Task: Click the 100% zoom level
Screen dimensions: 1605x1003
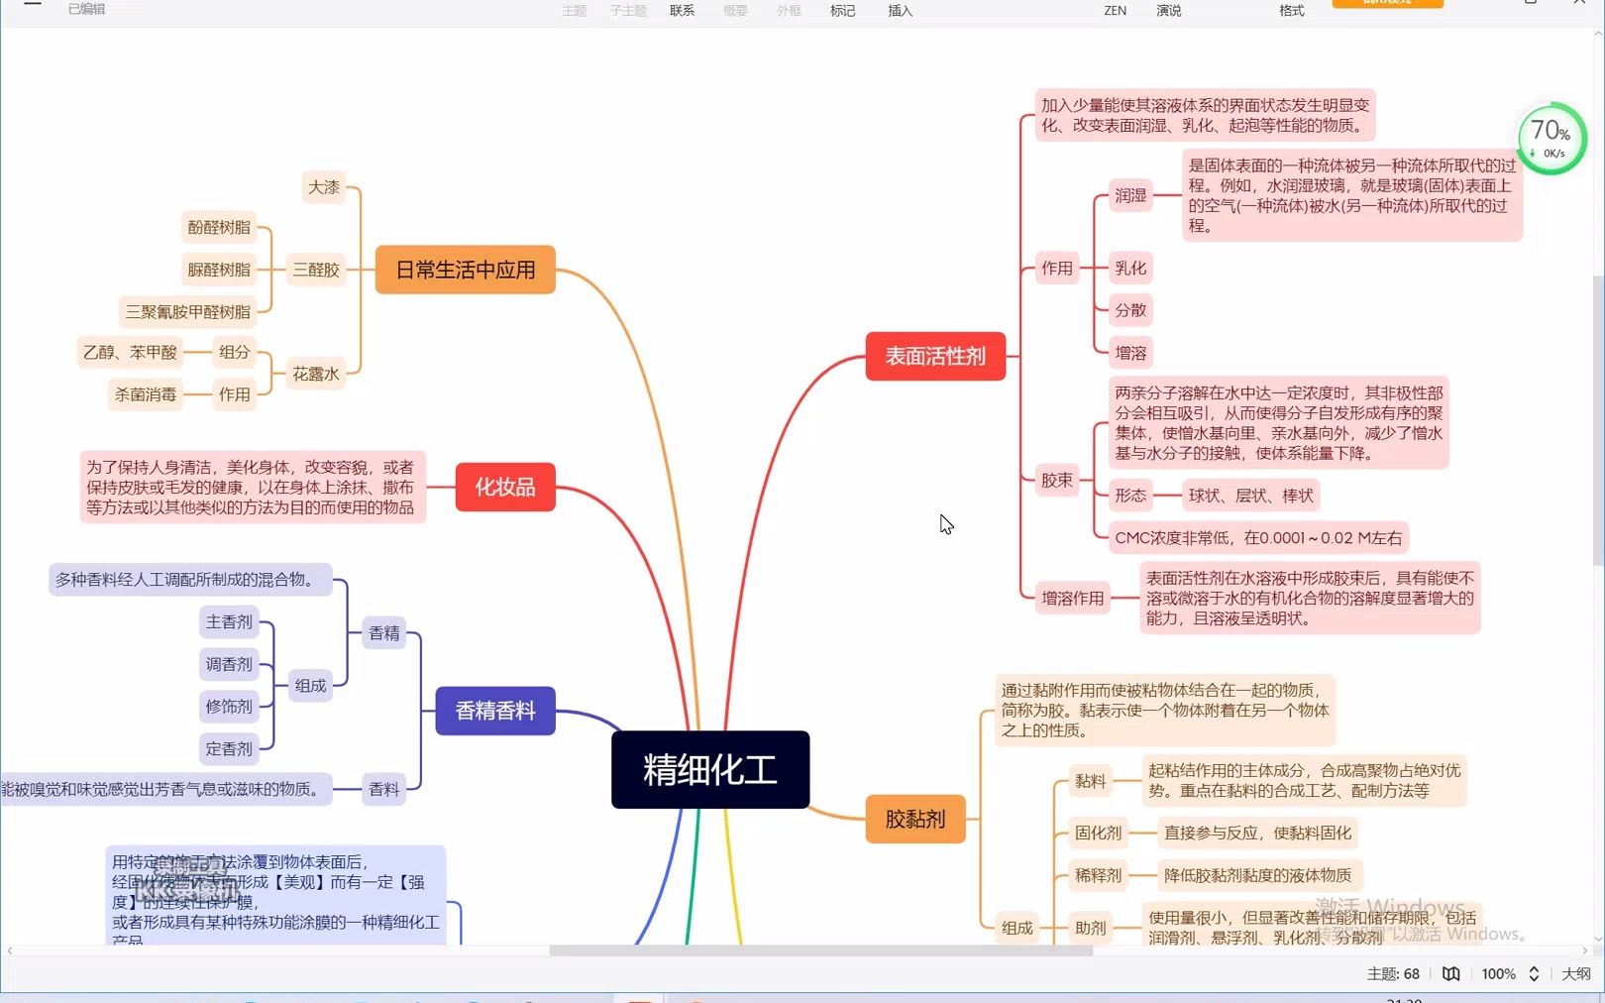Action: tap(1498, 974)
